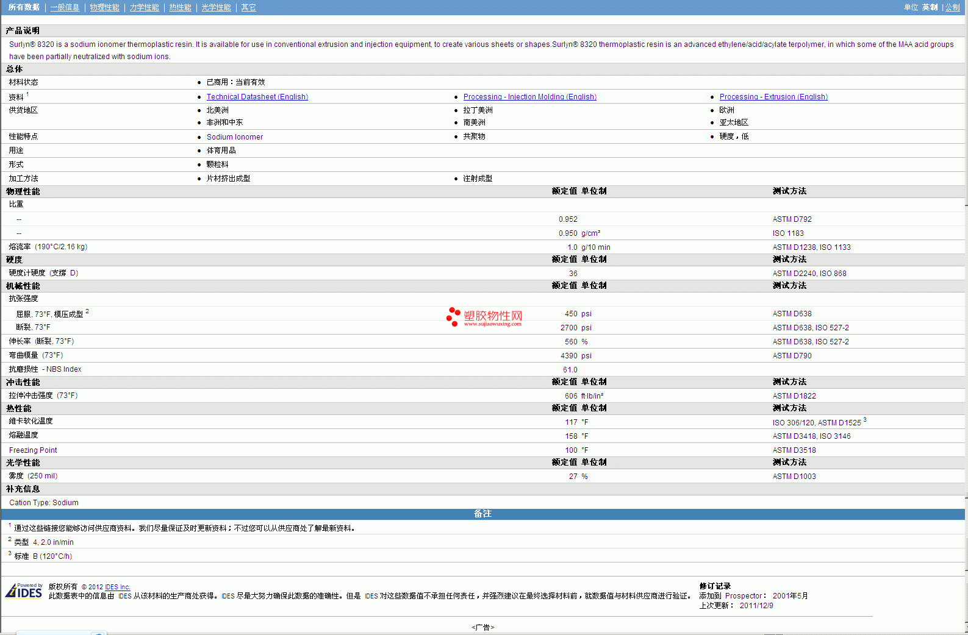Open Processing - Injection Molding link

point(529,97)
